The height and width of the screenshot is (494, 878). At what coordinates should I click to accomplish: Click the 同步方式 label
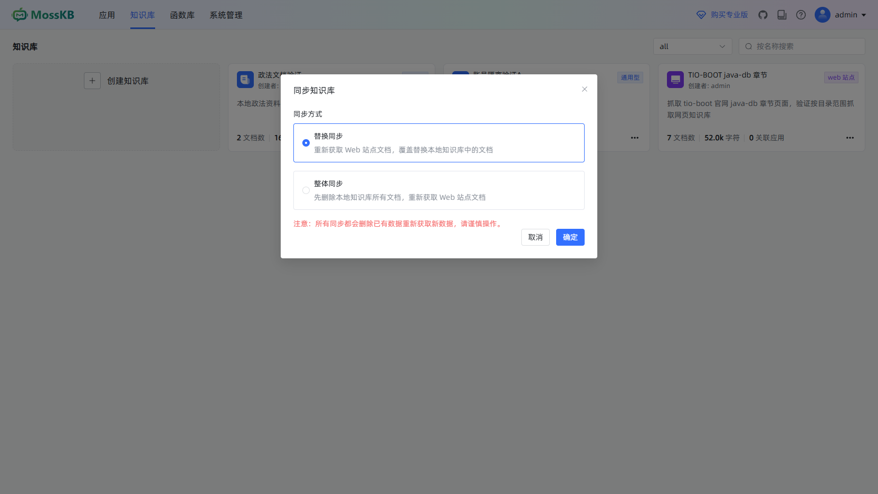tap(308, 114)
